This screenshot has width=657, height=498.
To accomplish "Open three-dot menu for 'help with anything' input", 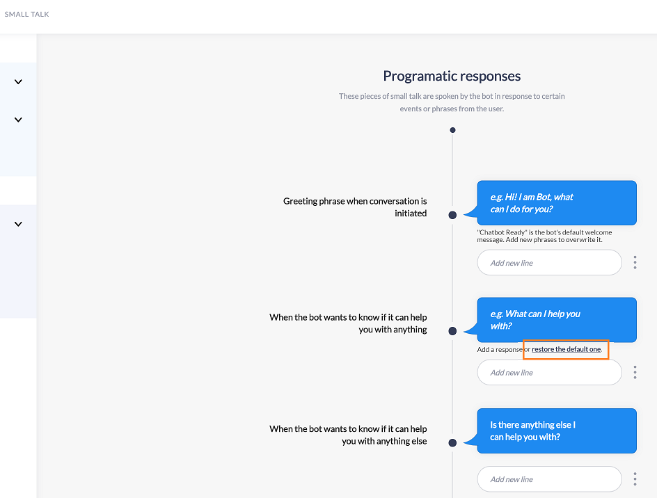I will coord(635,372).
